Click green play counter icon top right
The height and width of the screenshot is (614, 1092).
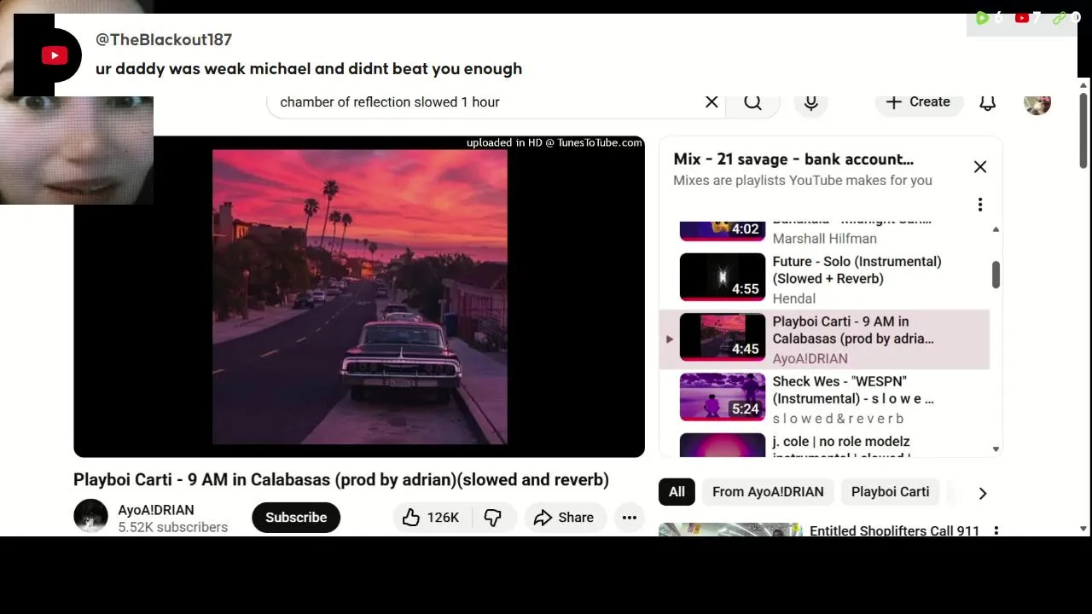(x=982, y=17)
